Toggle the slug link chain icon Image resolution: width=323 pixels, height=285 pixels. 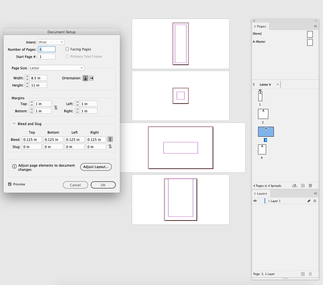coord(110,146)
